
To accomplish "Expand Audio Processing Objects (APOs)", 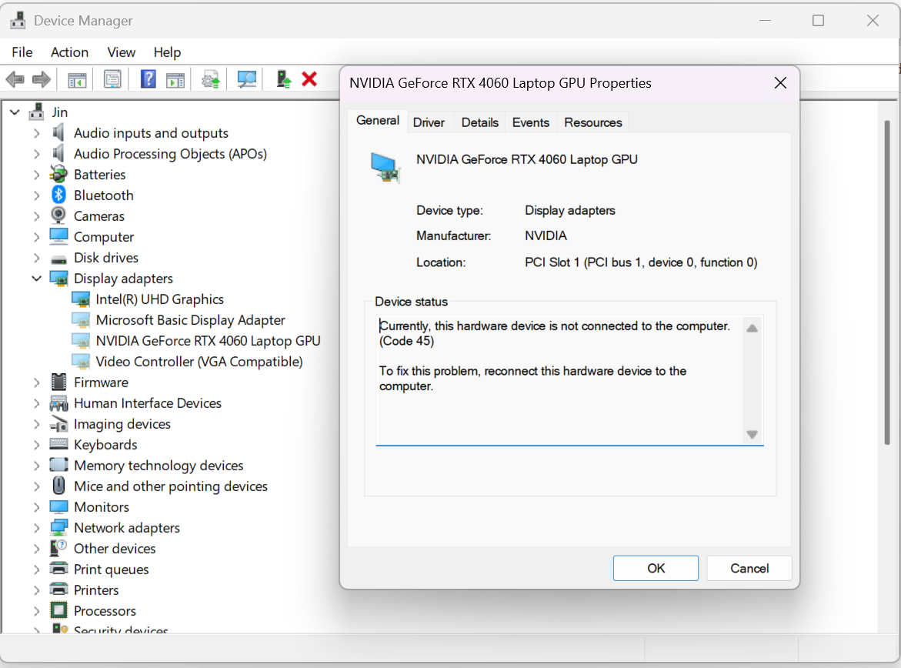I will coord(37,154).
